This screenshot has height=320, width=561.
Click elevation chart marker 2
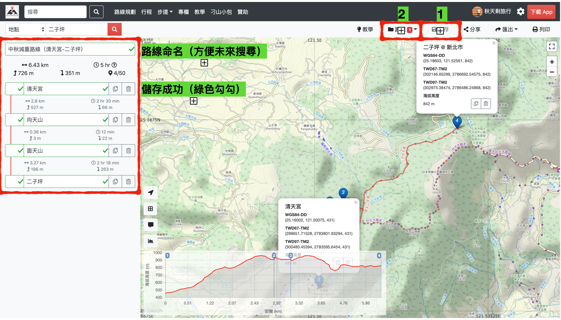(274, 255)
